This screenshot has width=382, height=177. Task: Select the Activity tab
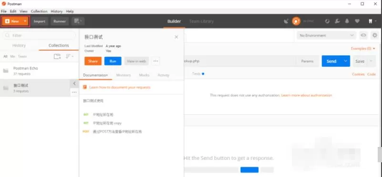tap(164, 75)
